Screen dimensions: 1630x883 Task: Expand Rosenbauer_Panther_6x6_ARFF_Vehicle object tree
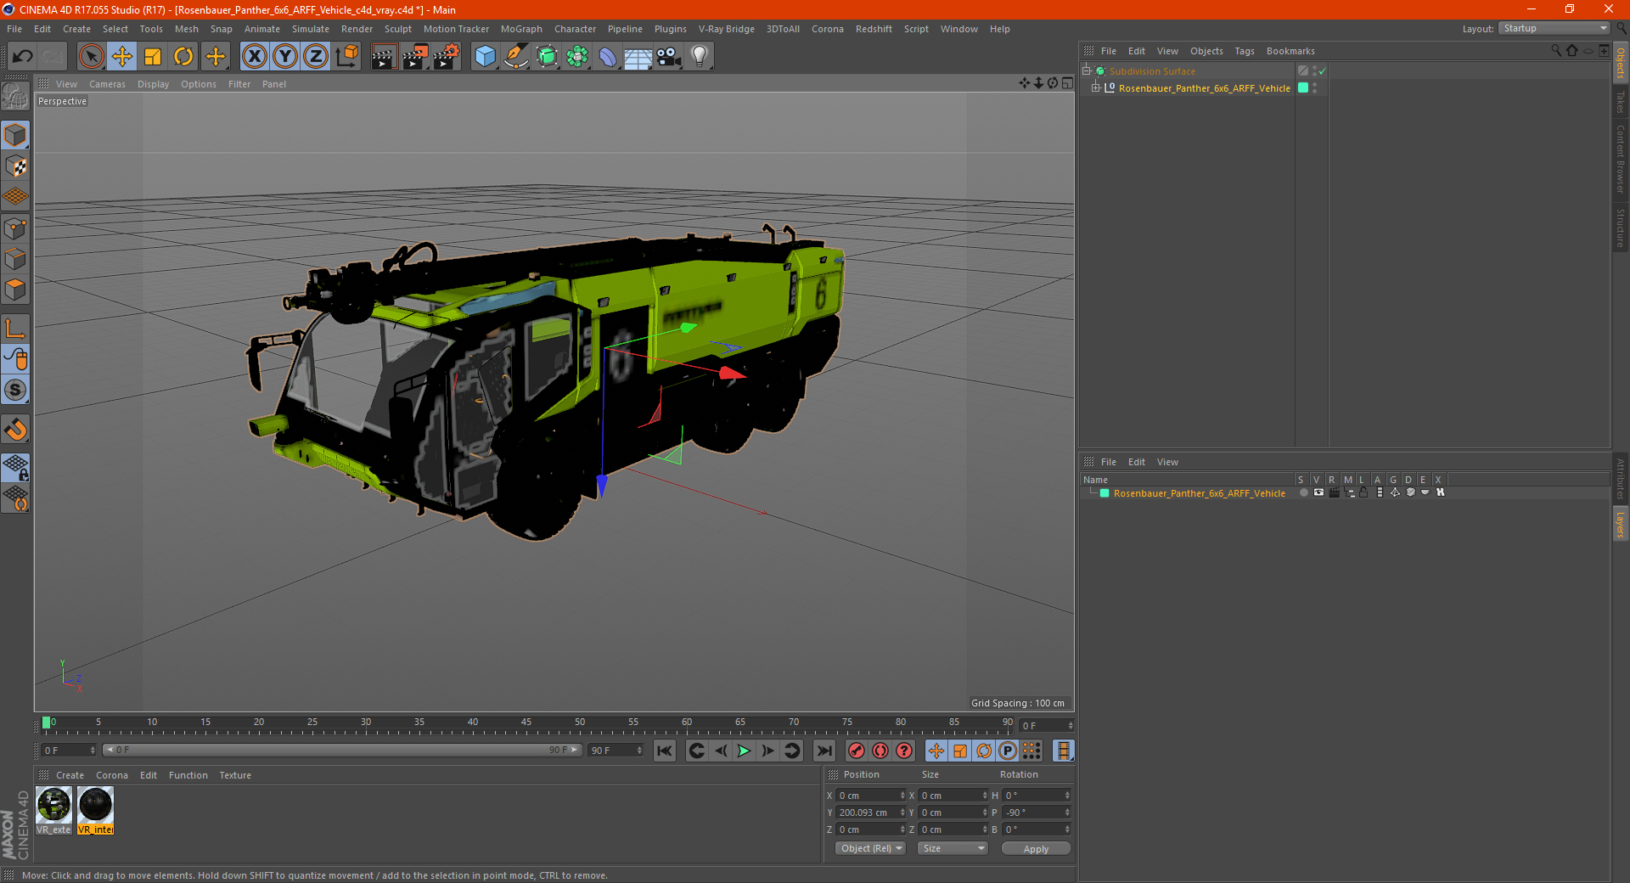coord(1096,88)
